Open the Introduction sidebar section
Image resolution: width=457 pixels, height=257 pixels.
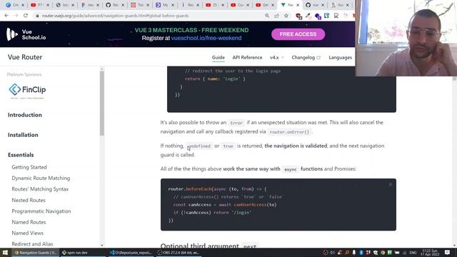tap(25, 115)
